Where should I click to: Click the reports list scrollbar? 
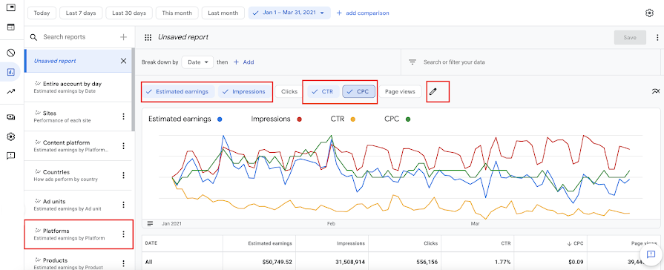point(133,89)
